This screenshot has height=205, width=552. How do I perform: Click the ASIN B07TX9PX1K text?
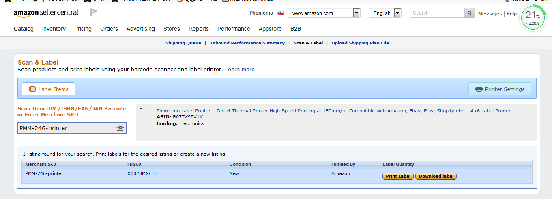(x=180, y=117)
